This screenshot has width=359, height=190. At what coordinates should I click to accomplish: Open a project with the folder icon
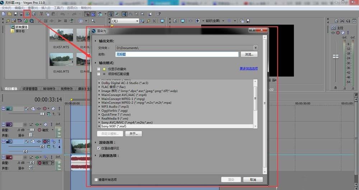(10, 14)
